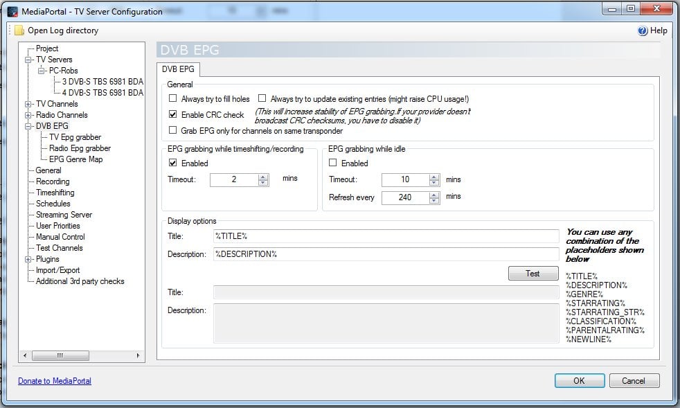Click the Help text link
The width and height of the screenshot is (680, 408).
pyautogui.click(x=659, y=30)
